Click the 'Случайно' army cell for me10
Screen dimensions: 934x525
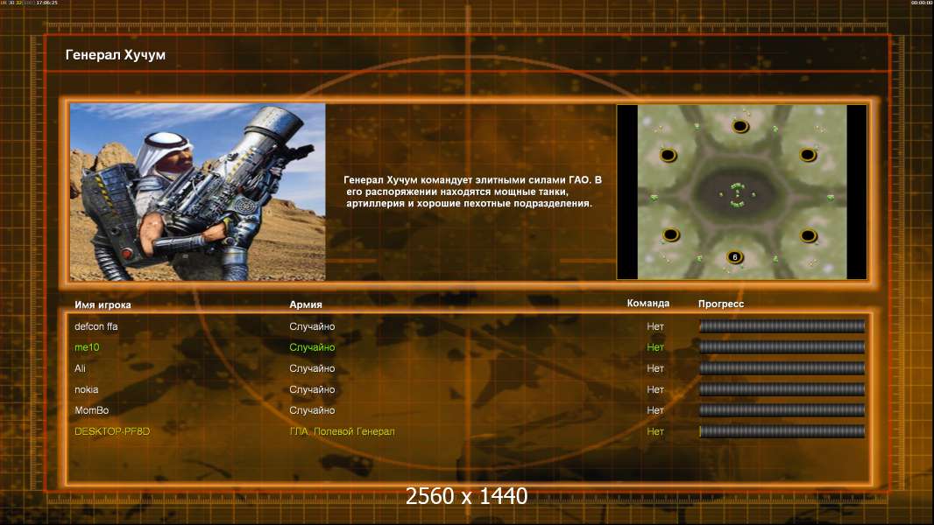[312, 347]
